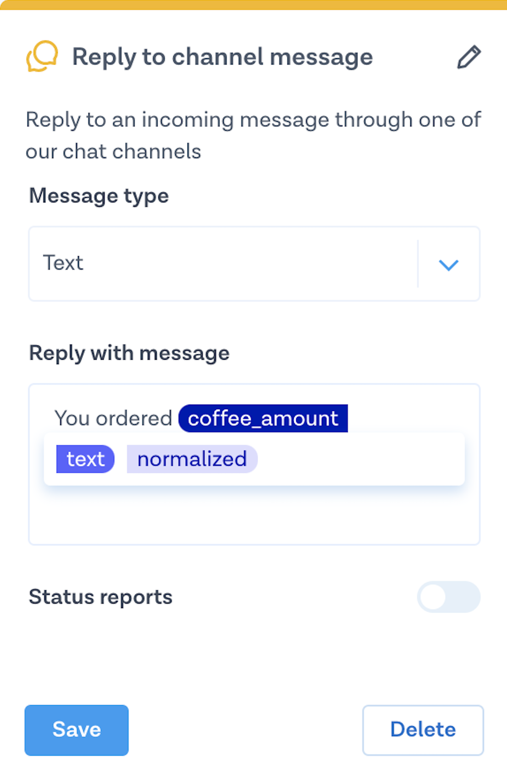Screen dimensions: 507x778
Task: Delete this reply step
Action: pyautogui.click(x=423, y=730)
